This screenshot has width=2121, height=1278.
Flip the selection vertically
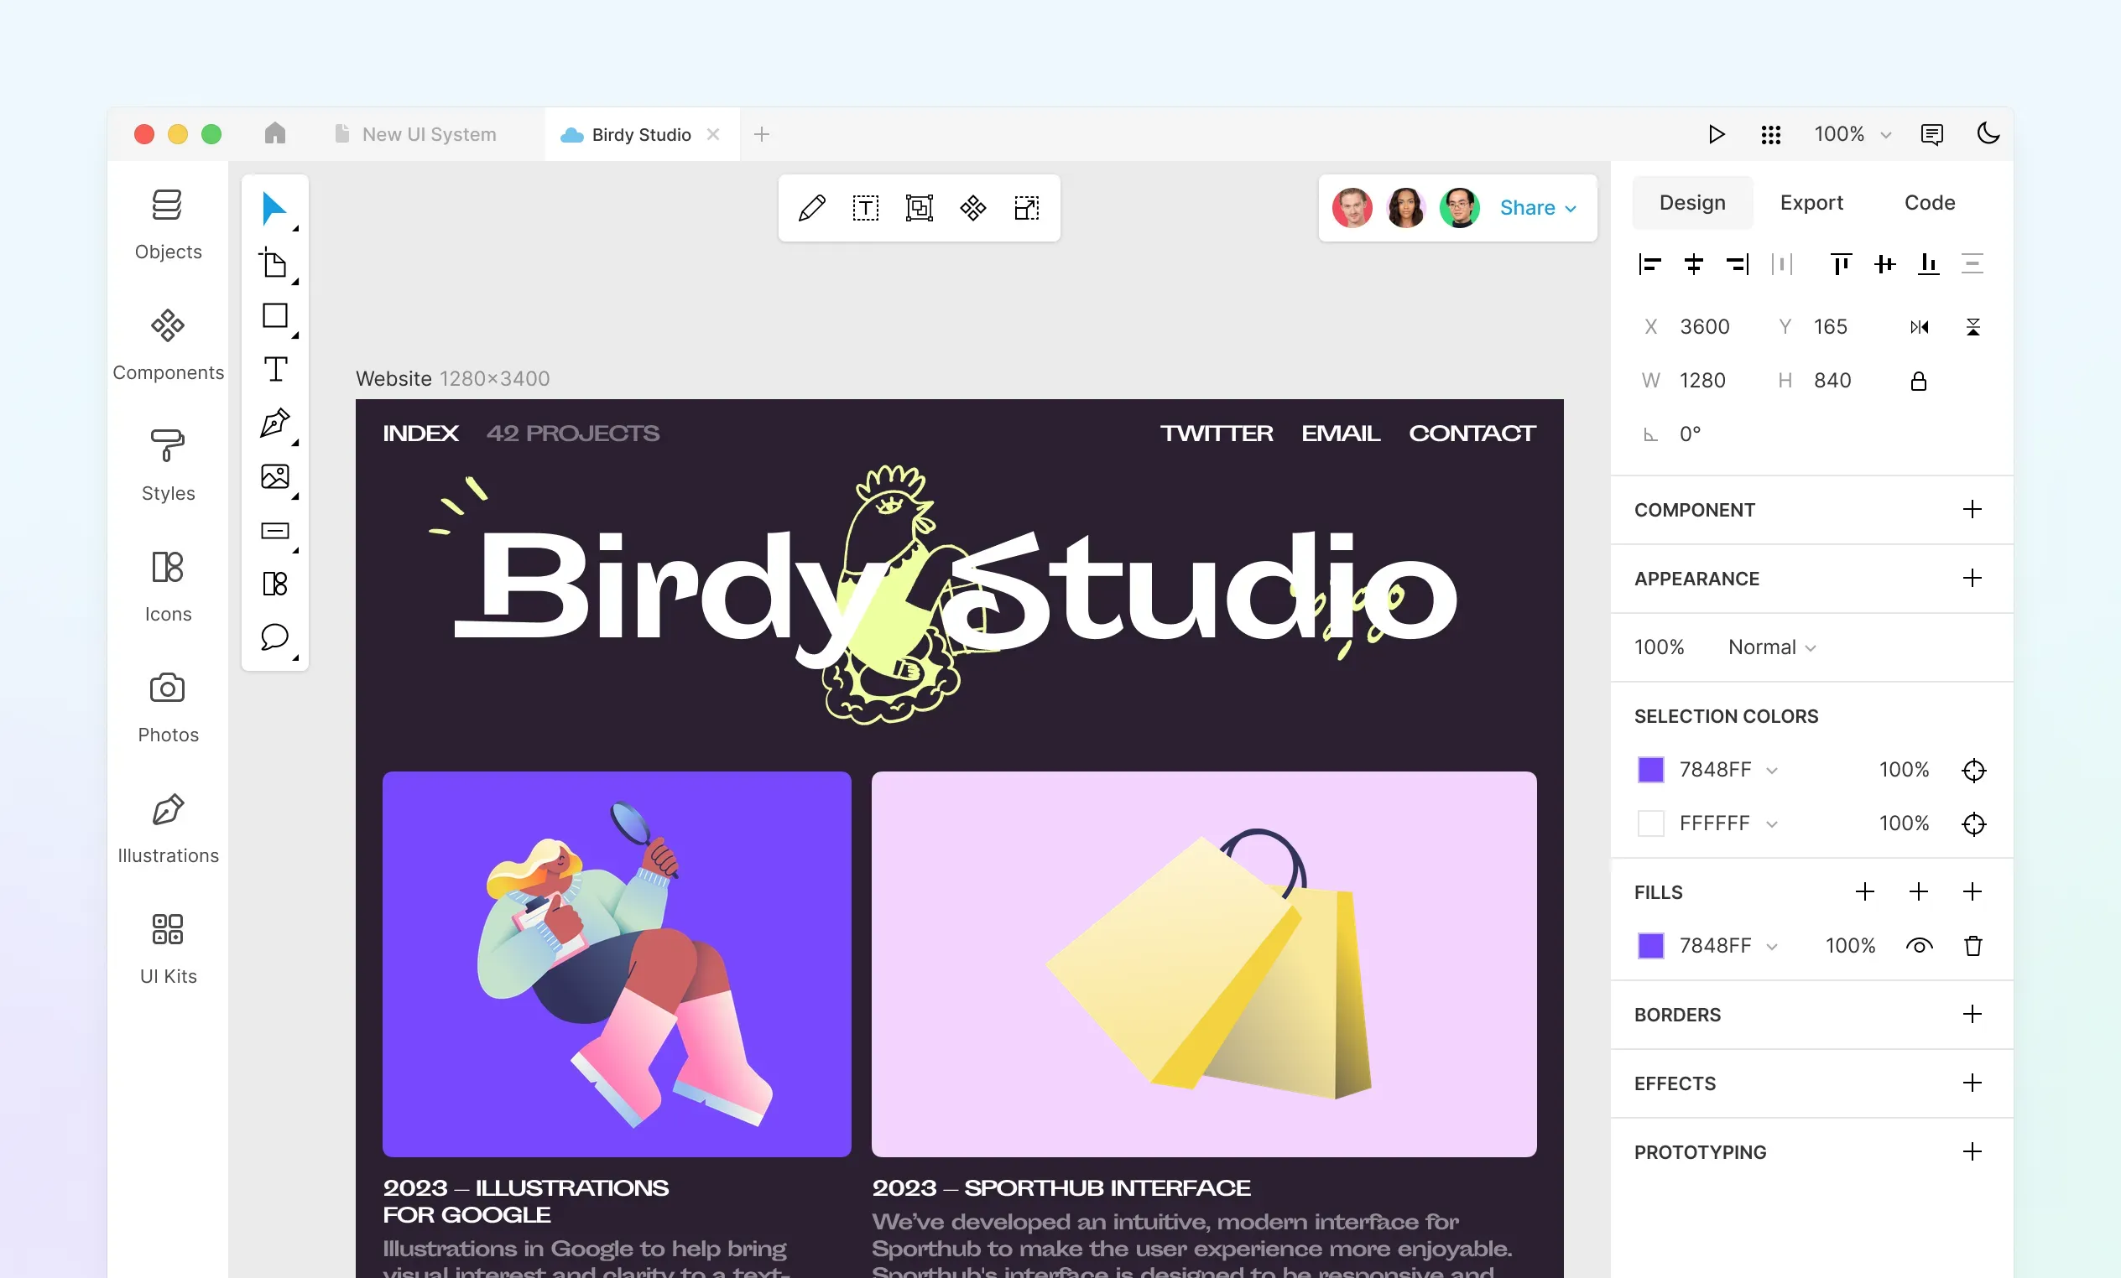[x=1972, y=327]
